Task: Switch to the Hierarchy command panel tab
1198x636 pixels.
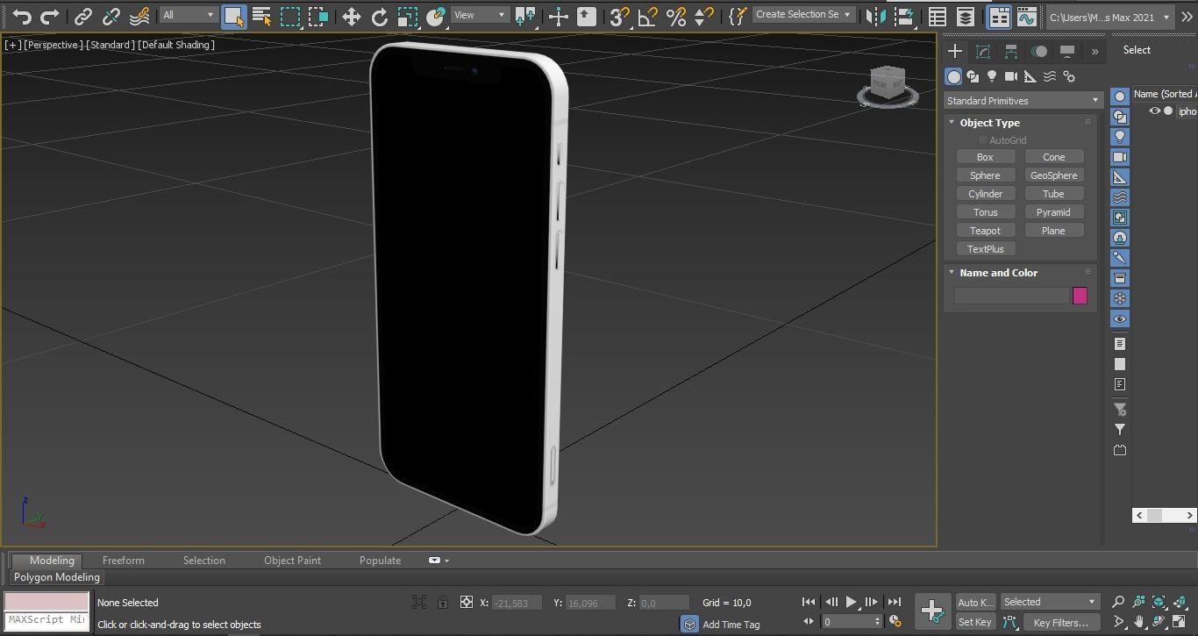Action: [1011, 52]
